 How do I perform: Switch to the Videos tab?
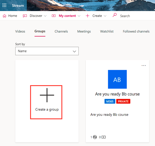pos(20,31)
